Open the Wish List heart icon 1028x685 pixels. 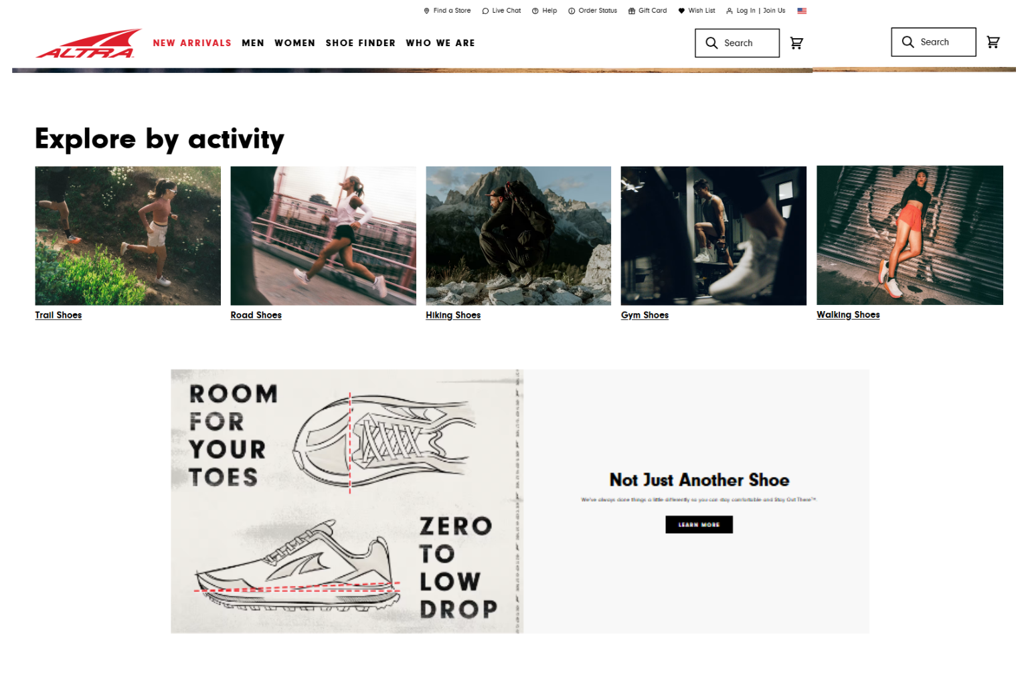click(680, 10)
